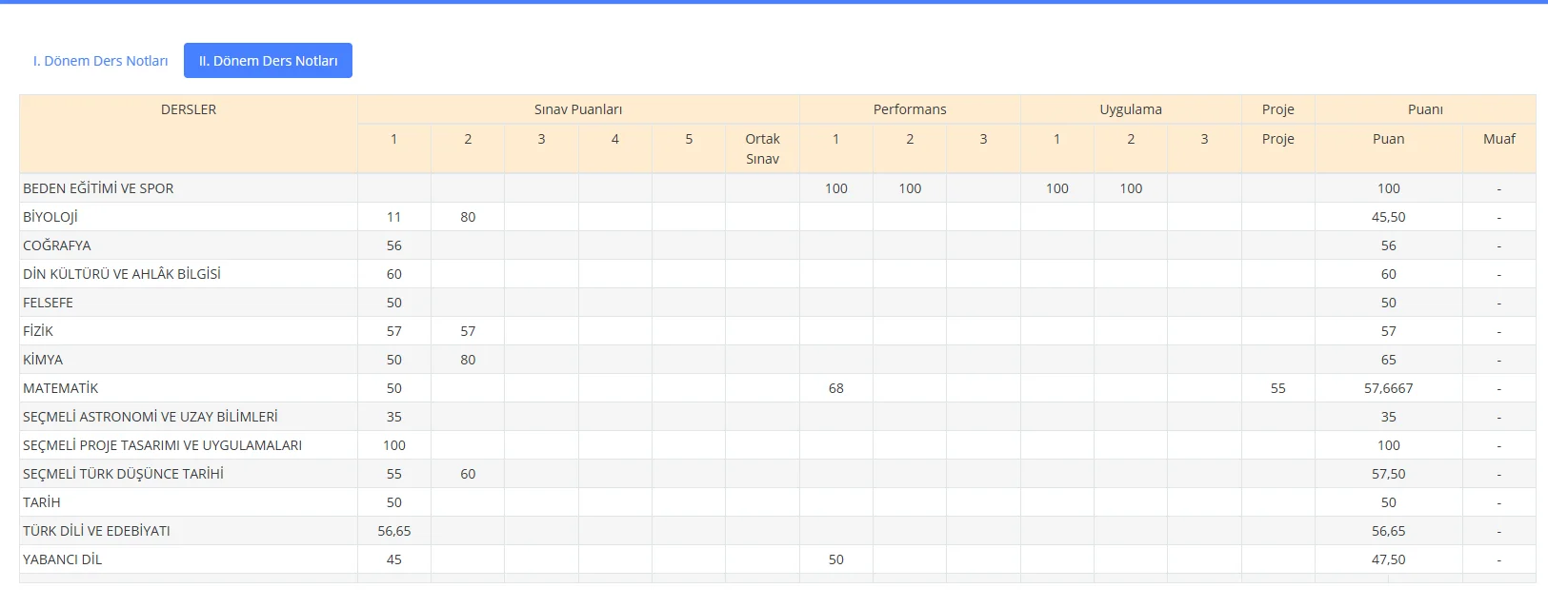Click Matematik final Puan 57,6667
The height and width of the screenshot is (608, 1548).
pyautogui.click(x=1389, y=388)
